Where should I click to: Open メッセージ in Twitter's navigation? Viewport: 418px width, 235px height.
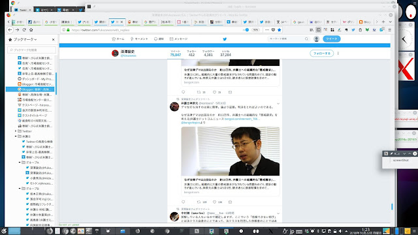pos(178,39)
